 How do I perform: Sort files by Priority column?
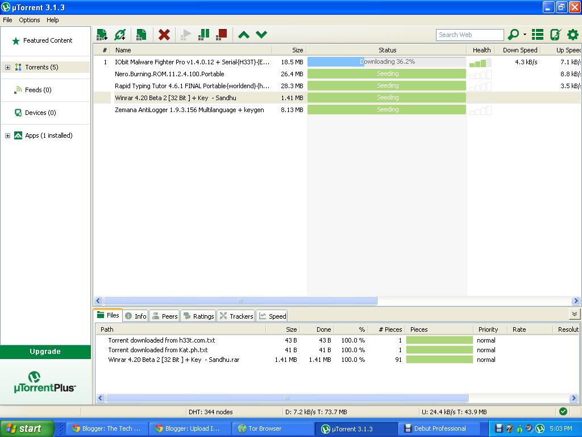(488, 329)
